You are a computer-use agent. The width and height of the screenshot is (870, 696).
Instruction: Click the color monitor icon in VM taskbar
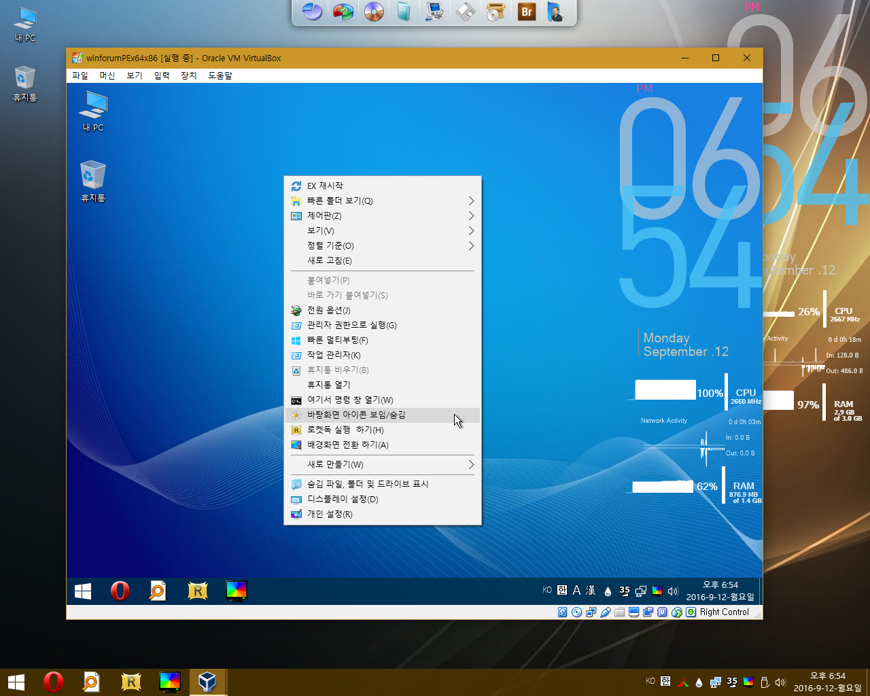[236, 591]
